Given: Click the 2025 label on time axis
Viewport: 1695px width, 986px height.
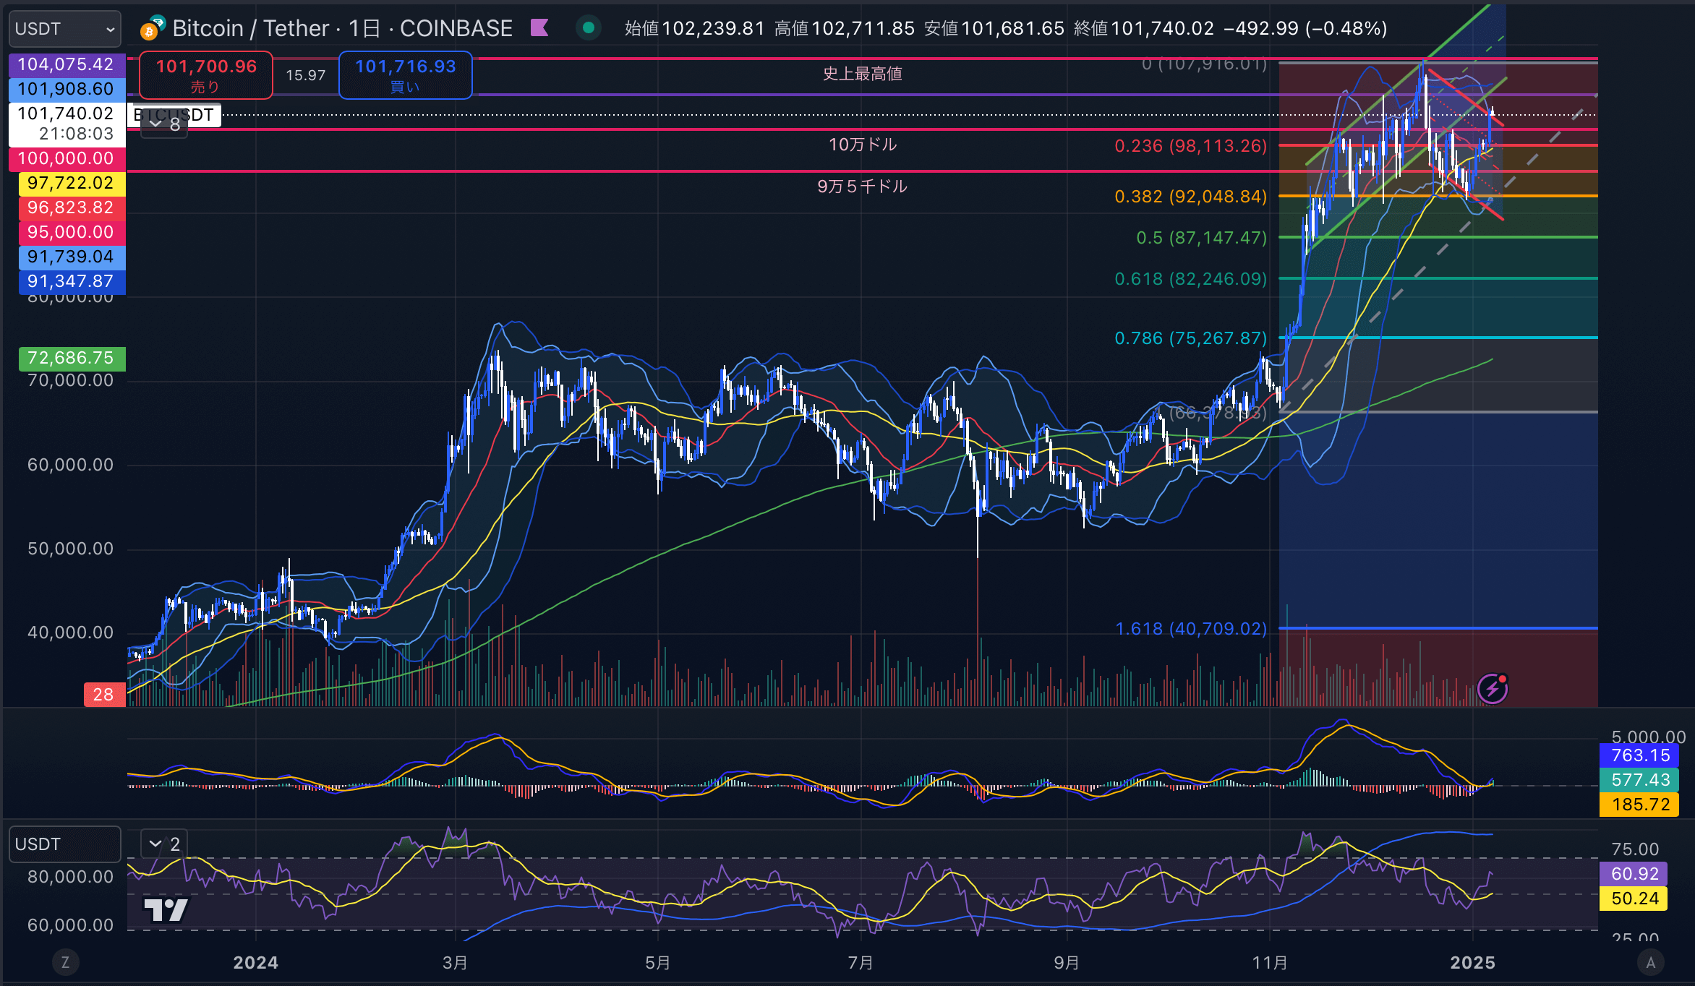Looking at the screenshot, I should (1473, 963).
